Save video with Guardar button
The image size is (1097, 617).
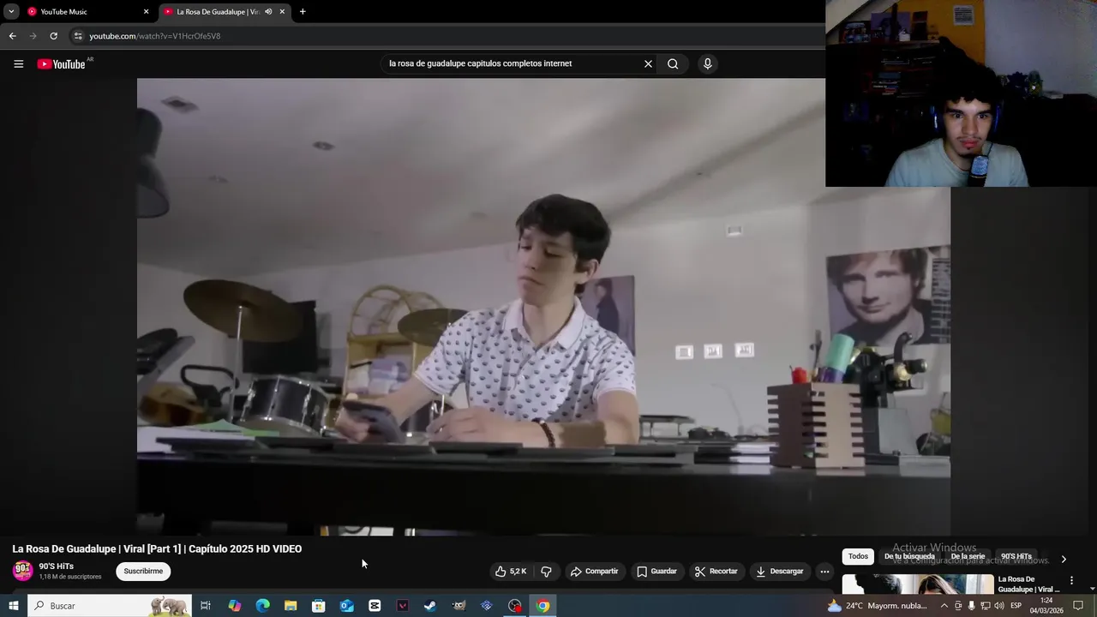pyautogui.click(x=656, y=572)
